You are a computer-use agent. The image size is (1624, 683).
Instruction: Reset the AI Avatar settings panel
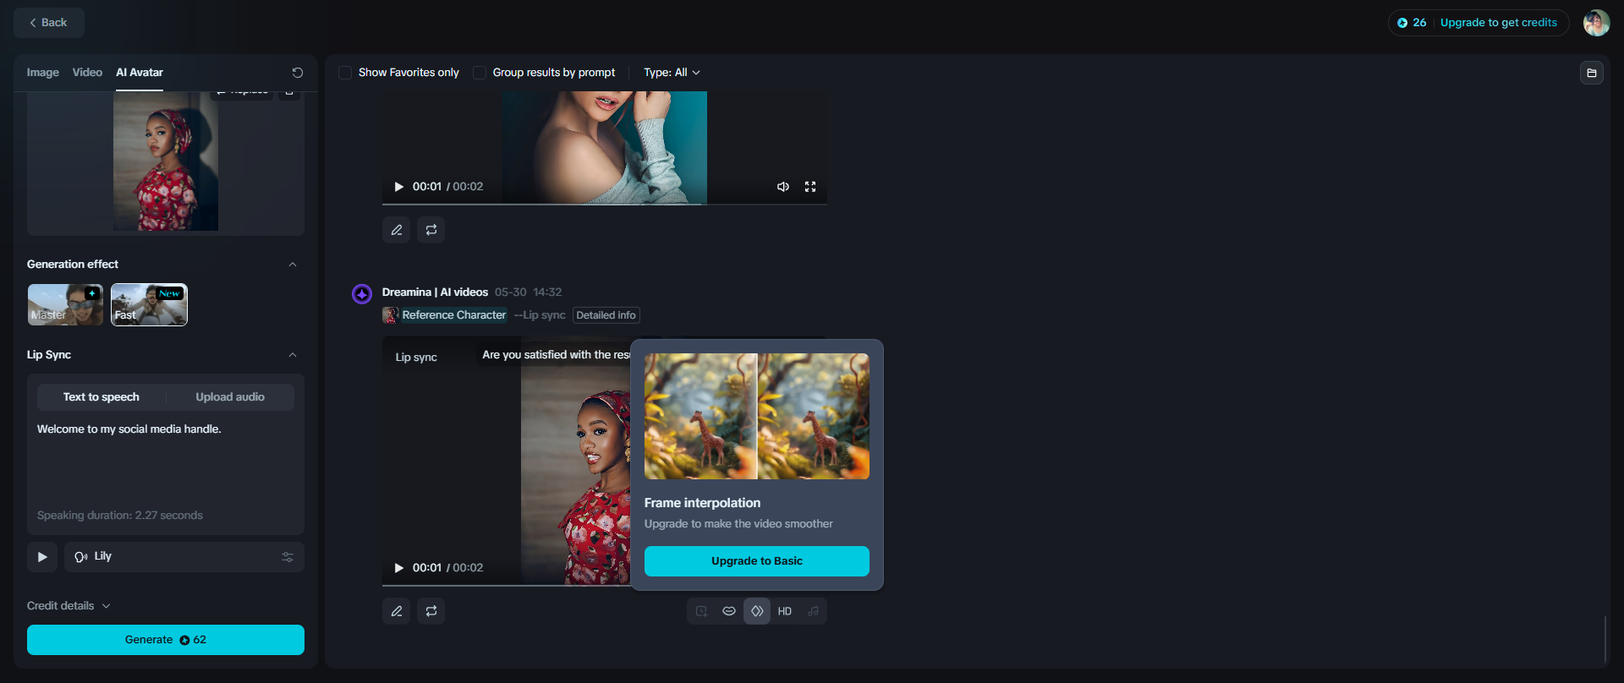[298, 73]
